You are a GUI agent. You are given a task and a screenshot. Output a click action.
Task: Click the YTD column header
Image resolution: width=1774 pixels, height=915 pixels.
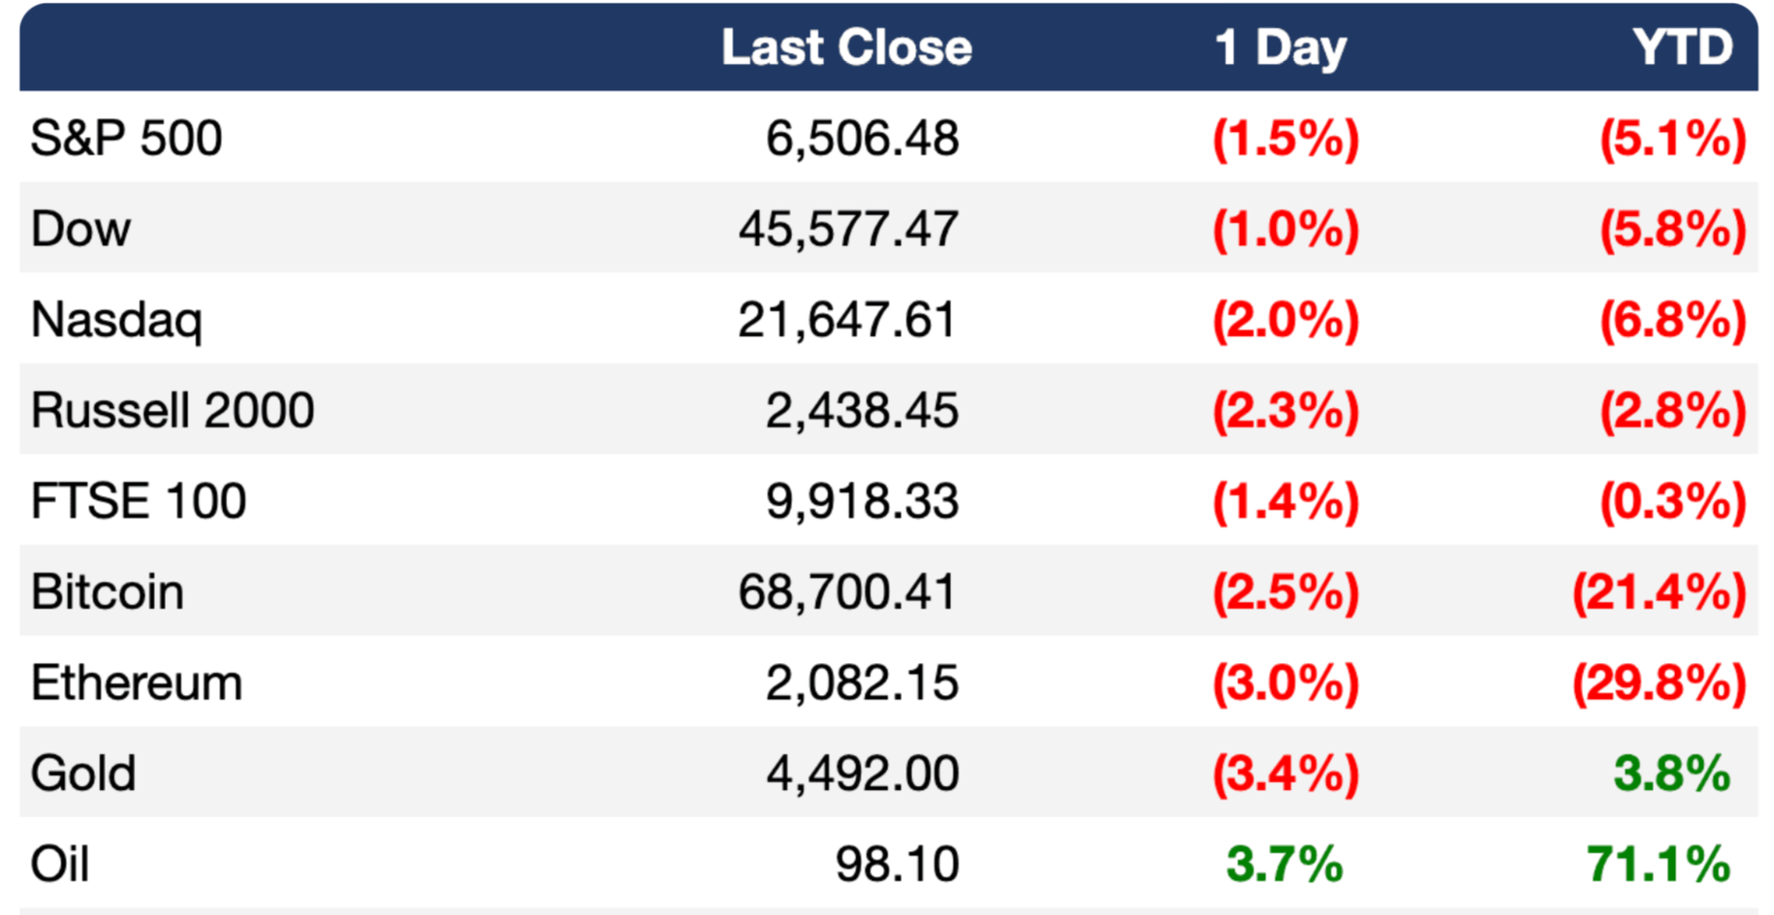(x=1682, y=47)
